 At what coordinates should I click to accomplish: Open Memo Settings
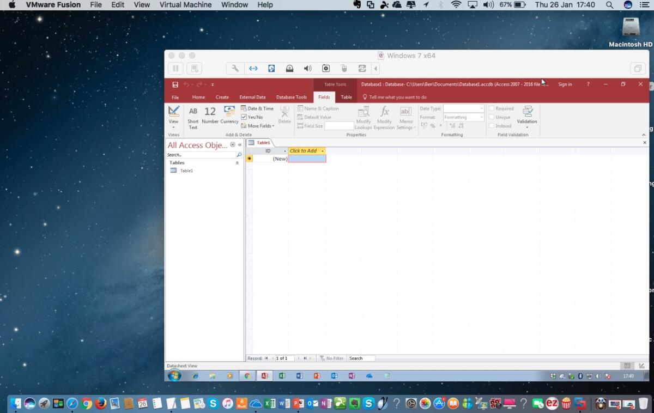405,117
